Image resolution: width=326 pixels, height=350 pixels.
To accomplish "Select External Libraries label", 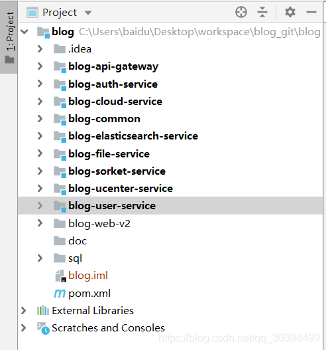I will (x=93, y=311).
